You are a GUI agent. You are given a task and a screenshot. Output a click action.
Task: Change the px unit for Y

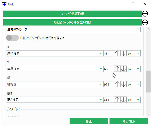coord(133,69)
